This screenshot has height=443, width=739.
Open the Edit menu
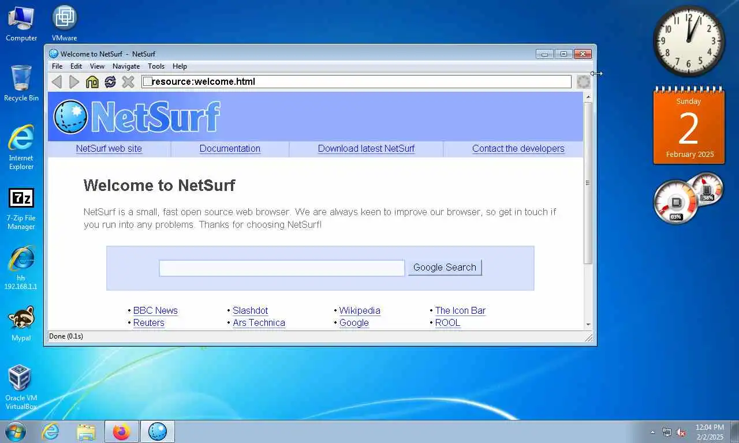(x=76, y=66)
